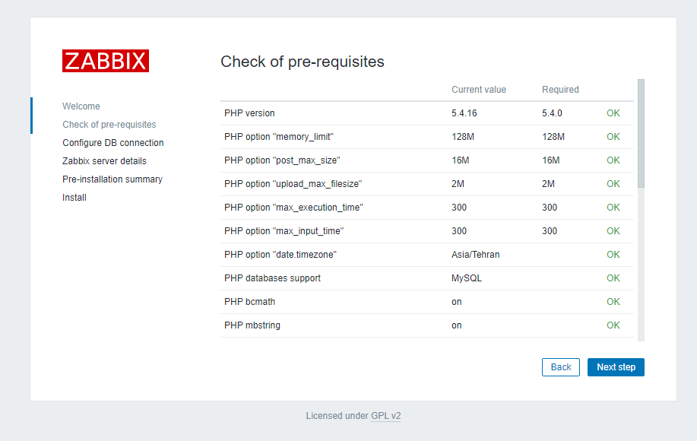Select Configure DB connection step

pos(113,143)
